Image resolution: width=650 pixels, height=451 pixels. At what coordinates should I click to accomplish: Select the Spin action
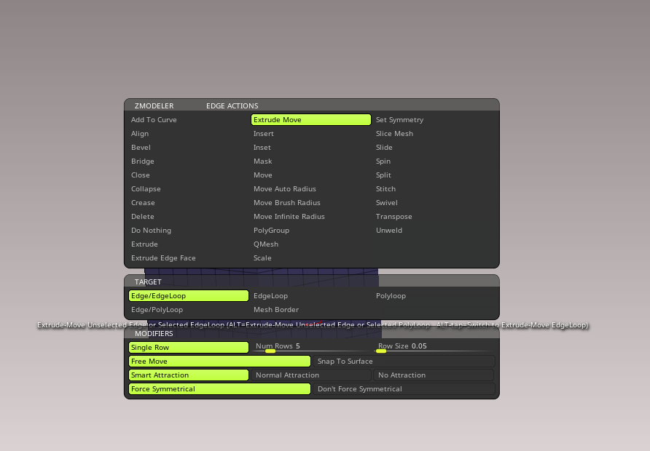[x=383, y=161]
